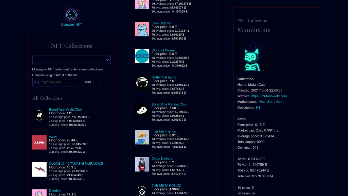
Task: Click the CyberBrokers thumbnail
Action: [142, 164]
